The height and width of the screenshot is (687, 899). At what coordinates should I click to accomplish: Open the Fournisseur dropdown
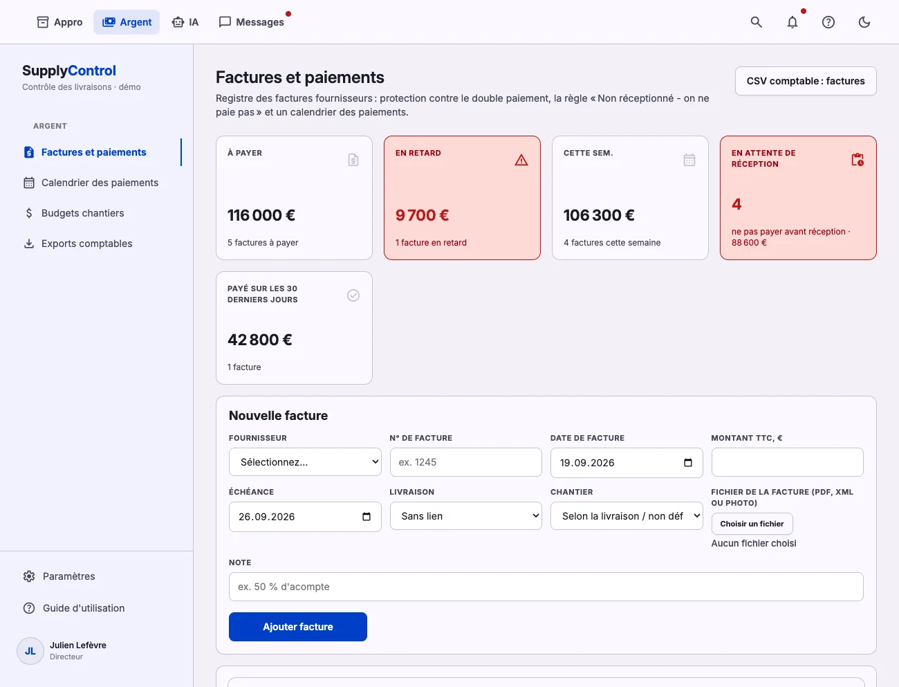coord(305,462)
